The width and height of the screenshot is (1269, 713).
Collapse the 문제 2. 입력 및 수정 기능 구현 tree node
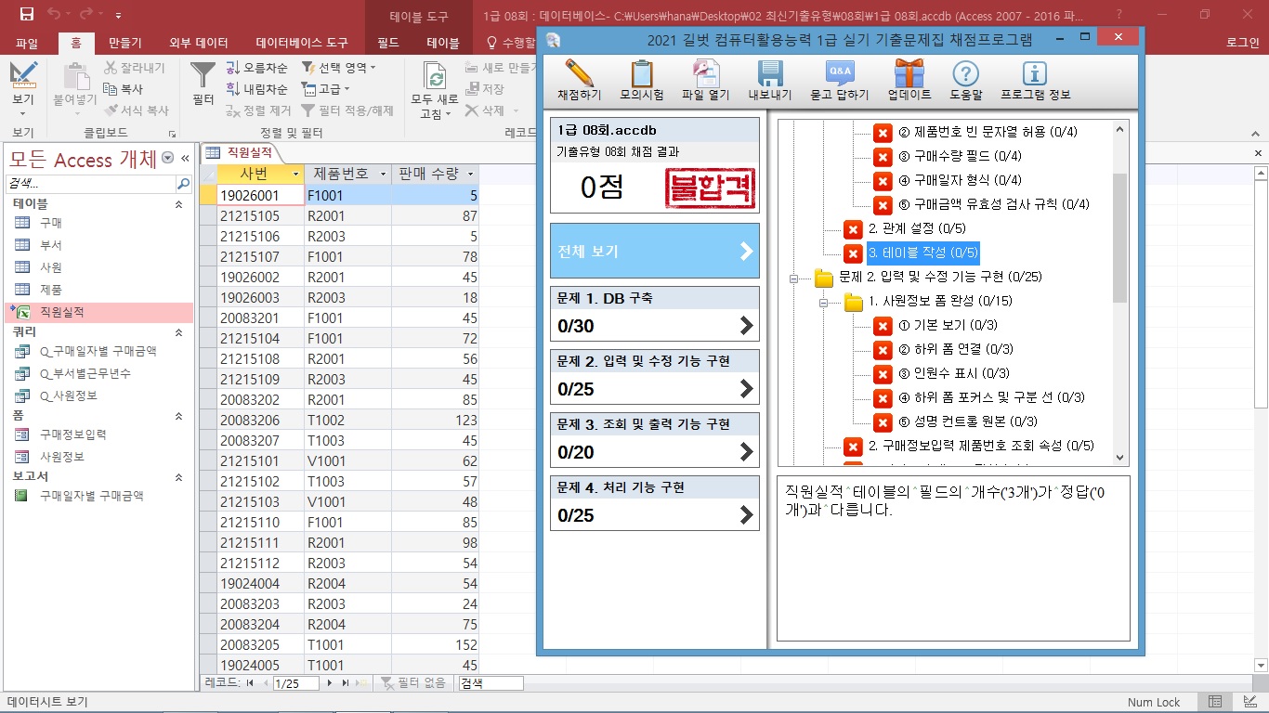[794, 278]
